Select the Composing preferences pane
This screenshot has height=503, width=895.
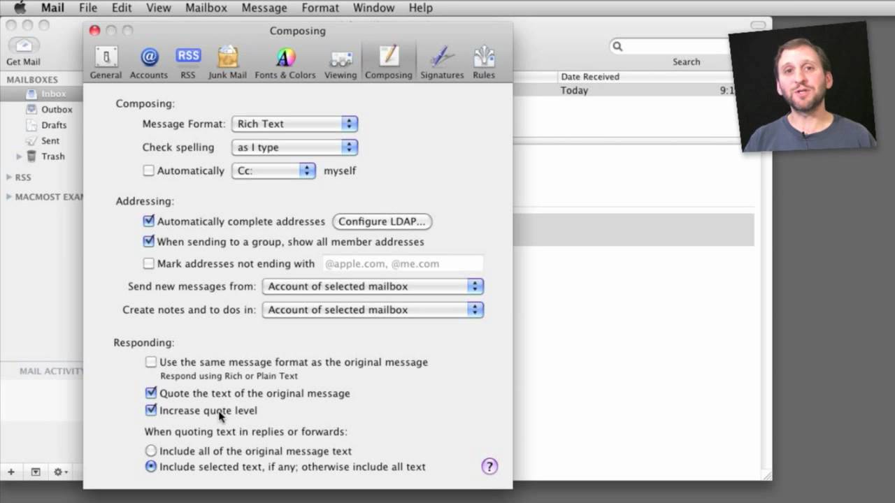[388, 62]
